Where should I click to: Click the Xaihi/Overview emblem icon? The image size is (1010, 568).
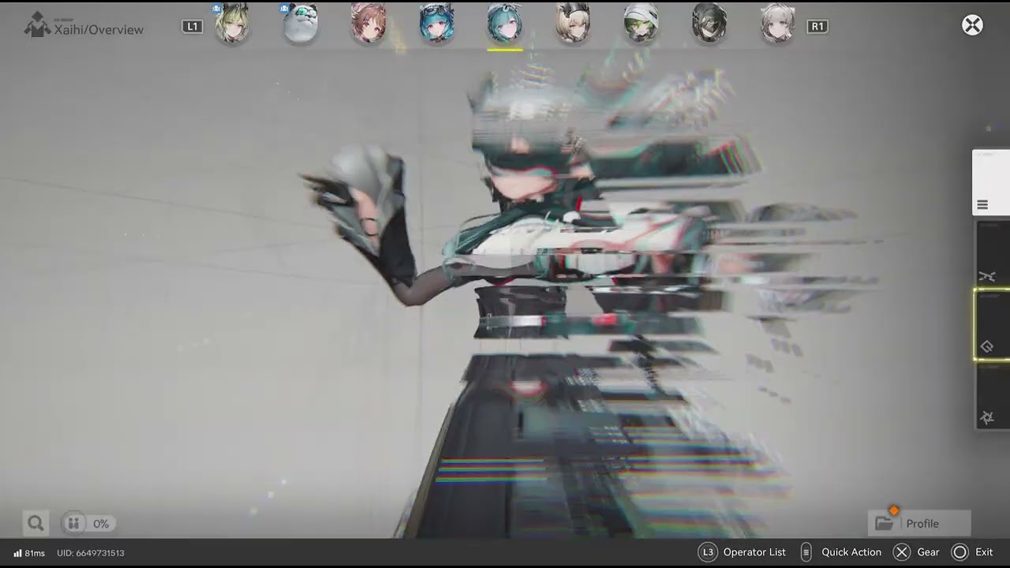pyautogui.click(x=36, y=24)
